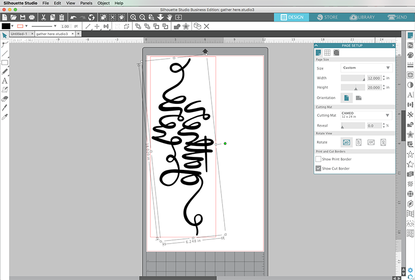
Task: Go to the STORE
Action: [327, 17]
